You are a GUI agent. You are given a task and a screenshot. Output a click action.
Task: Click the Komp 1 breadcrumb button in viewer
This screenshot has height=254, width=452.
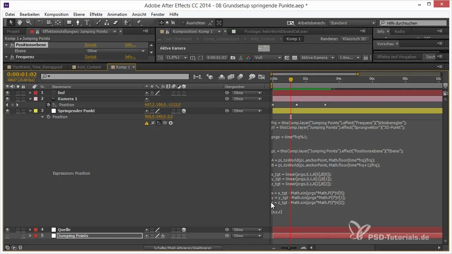click(293, 39)
